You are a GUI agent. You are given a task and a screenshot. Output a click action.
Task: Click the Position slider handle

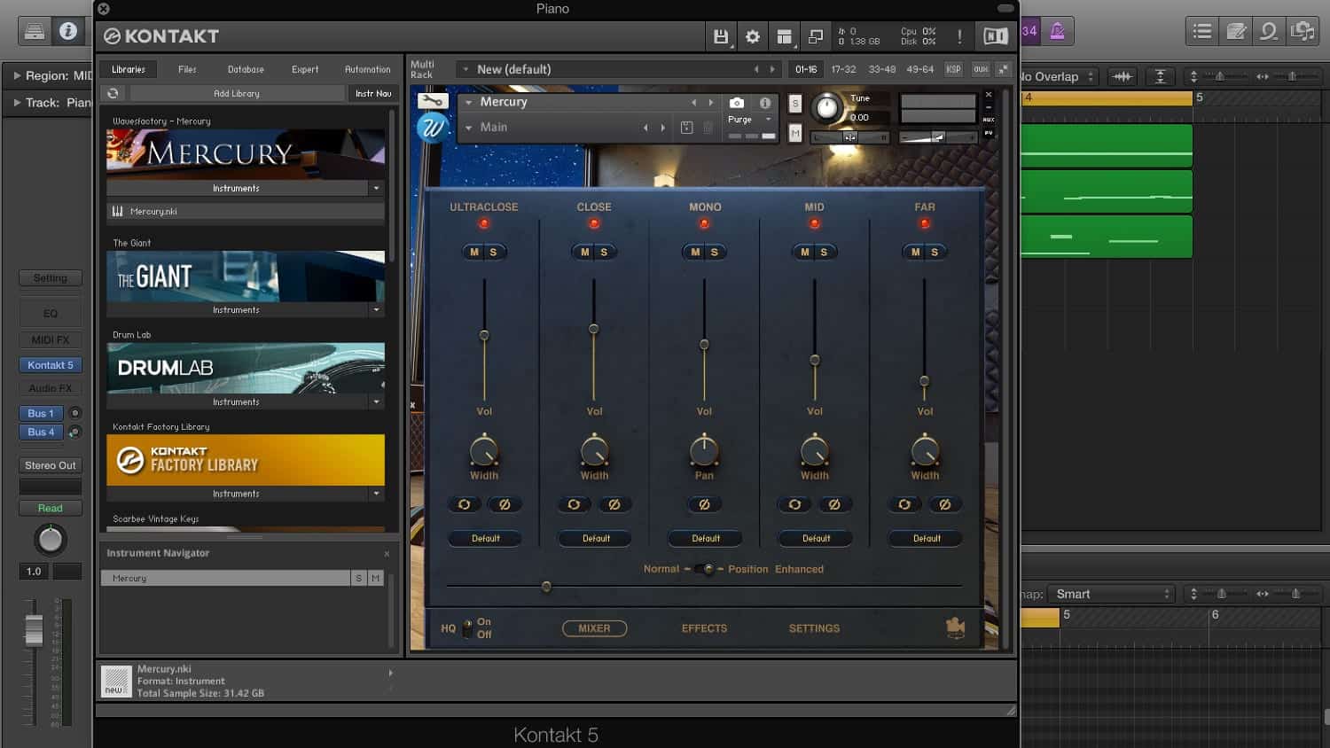(546, 587)
